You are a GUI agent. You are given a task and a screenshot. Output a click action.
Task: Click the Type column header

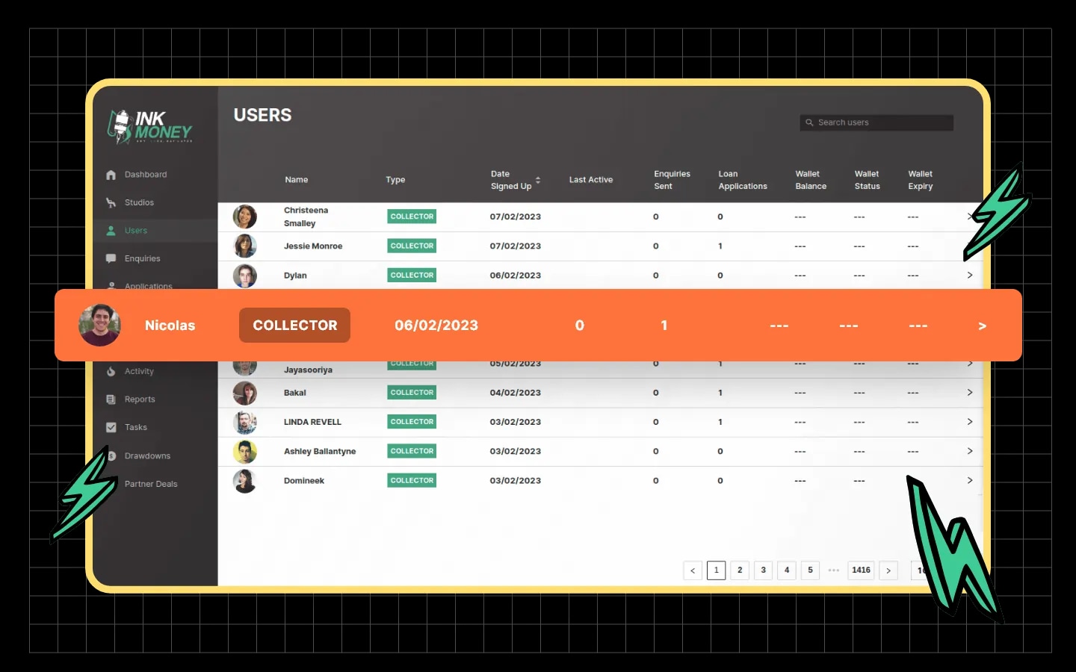point(395,180)
